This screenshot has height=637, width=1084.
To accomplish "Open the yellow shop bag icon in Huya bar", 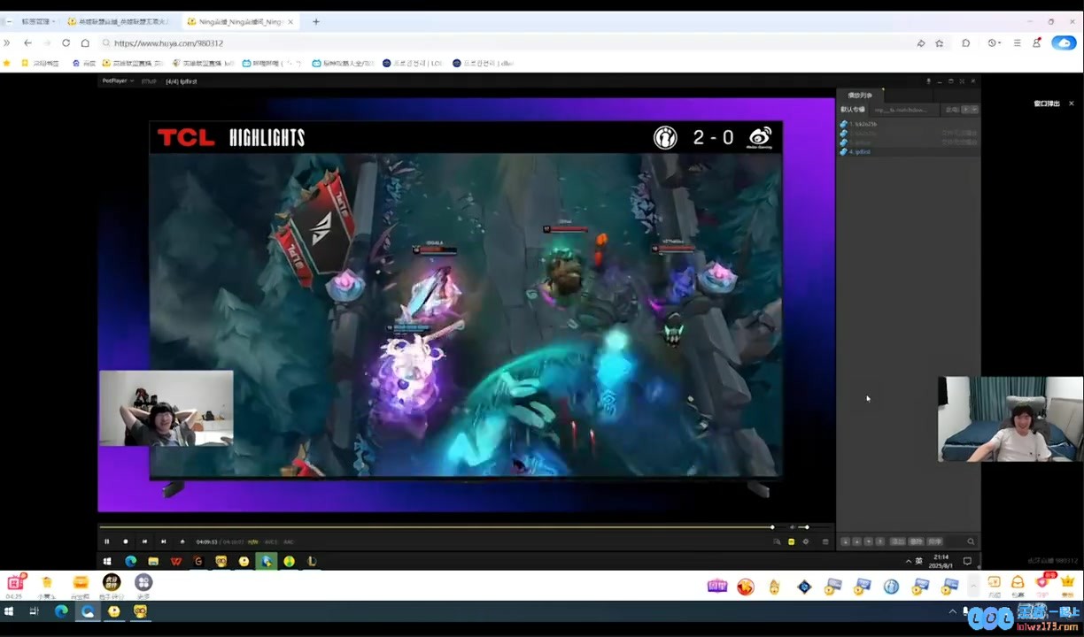I will [47, 582].
